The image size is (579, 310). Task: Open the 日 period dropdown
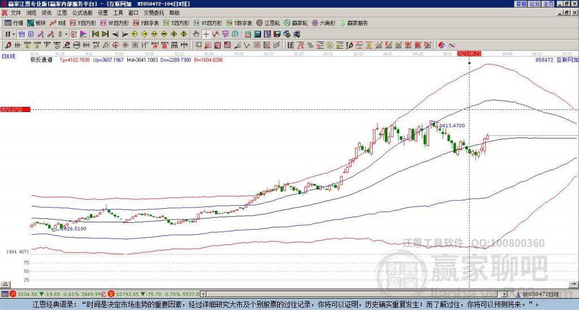tap(9, 34)
